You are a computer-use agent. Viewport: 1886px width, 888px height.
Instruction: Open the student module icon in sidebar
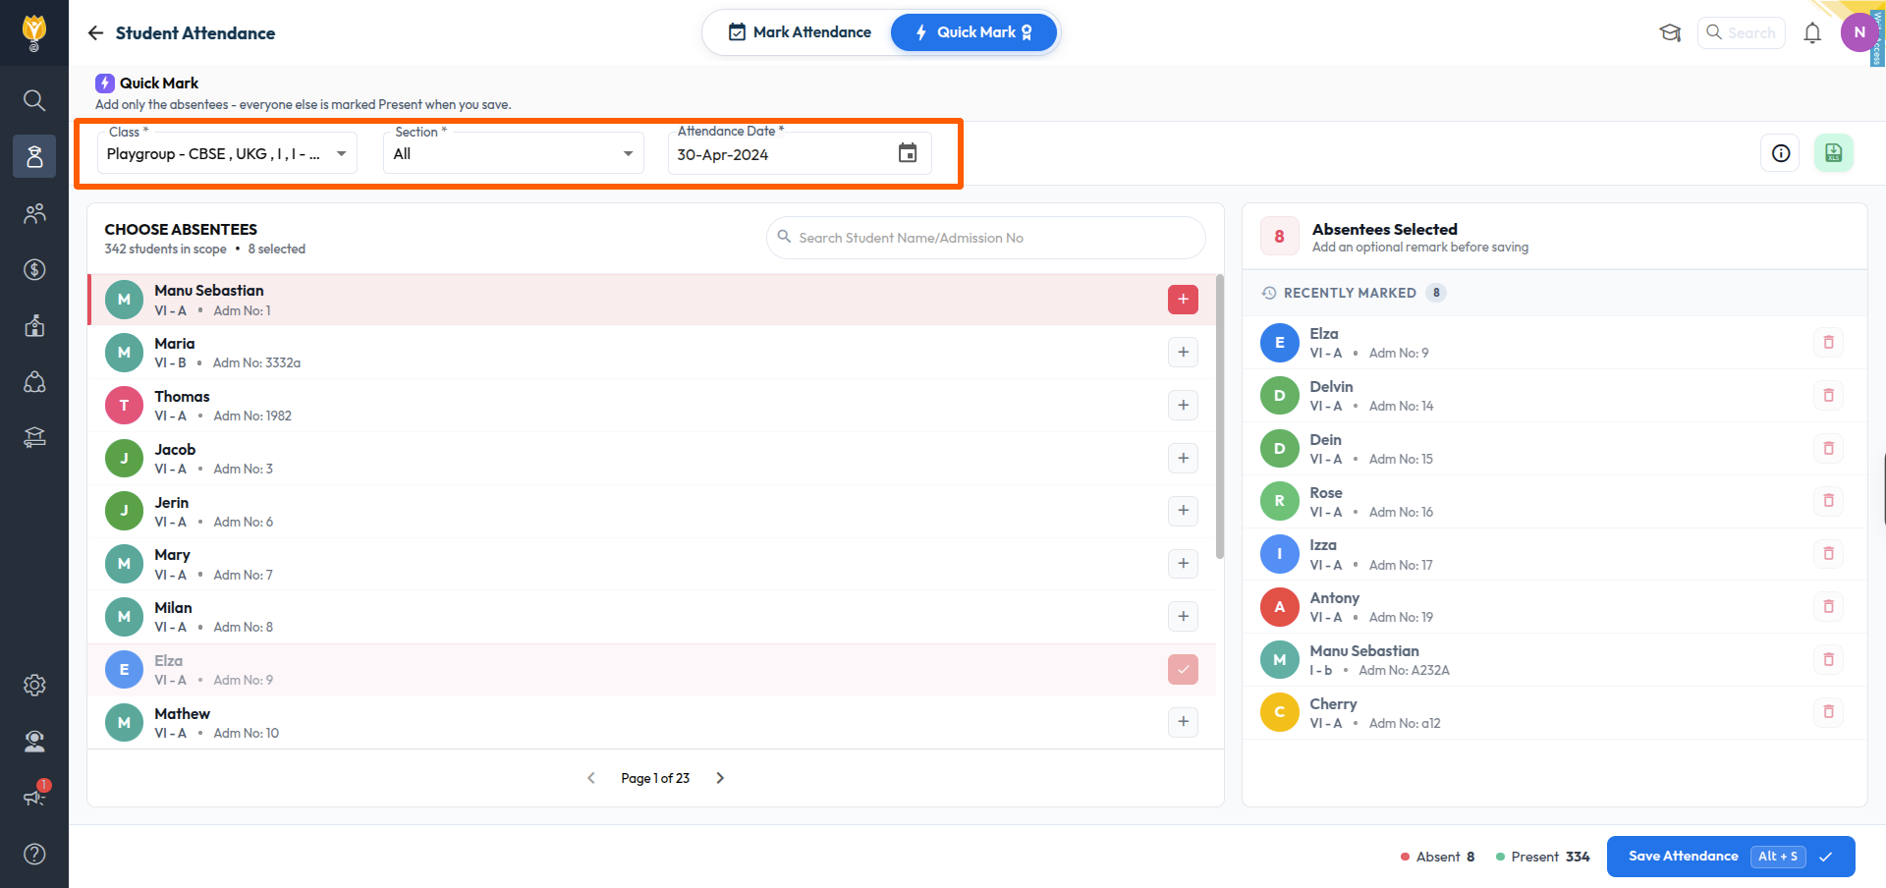pos(34,156)
